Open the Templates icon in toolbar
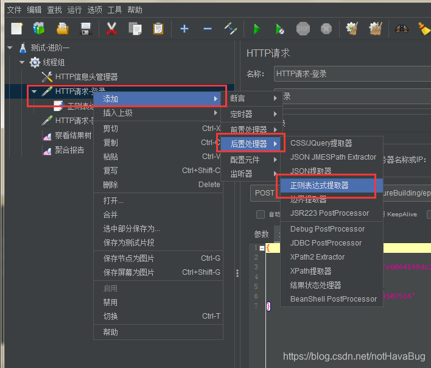The height and width of the screenshot is (368, 431). coord(39,29)
